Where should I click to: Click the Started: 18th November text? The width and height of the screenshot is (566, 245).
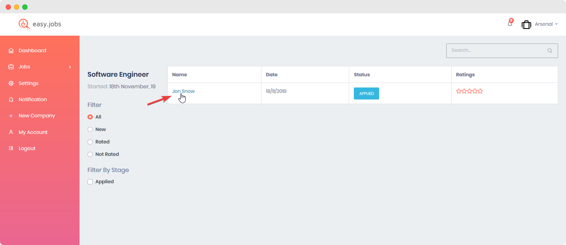(121, 87)
